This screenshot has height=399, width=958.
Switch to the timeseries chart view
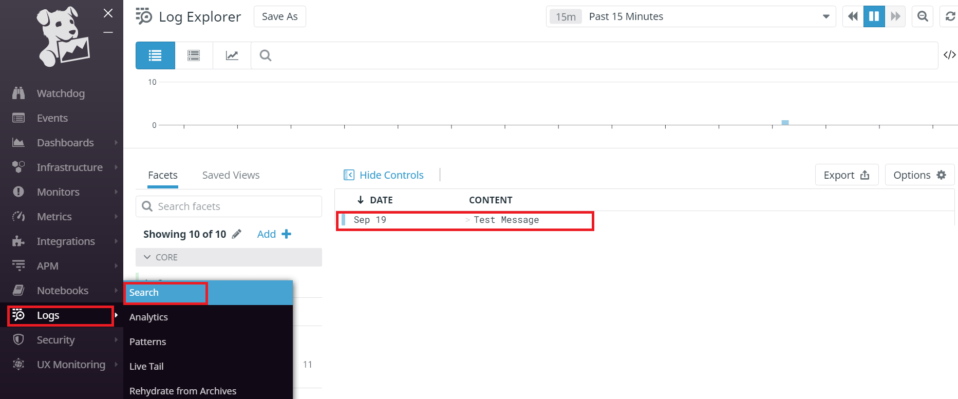coord(232,55)
